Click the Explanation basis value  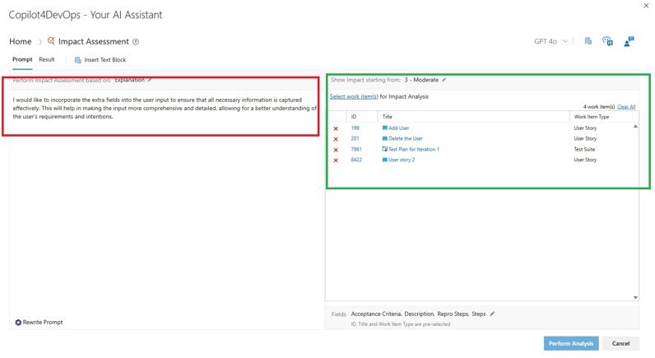129,80
